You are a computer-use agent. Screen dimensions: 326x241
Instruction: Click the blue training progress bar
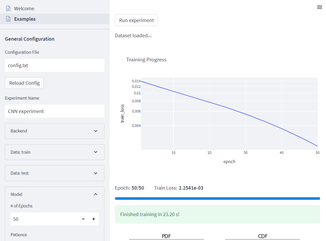coord(217,198)
